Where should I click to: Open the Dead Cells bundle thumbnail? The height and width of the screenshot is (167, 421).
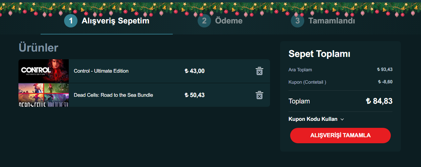(x=44, y=95)
